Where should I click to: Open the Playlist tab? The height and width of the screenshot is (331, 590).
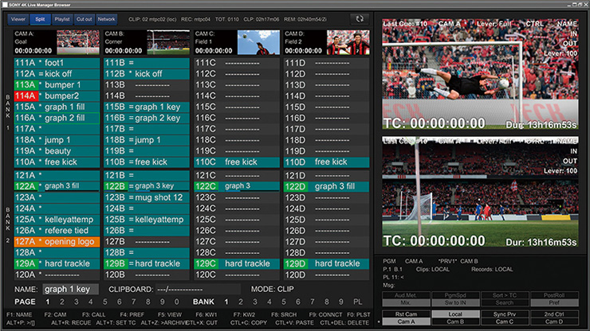tap(62, 18)
